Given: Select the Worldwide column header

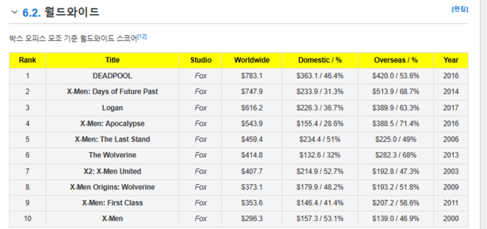Looking at the screenshot, I should (x=252, y=60).
